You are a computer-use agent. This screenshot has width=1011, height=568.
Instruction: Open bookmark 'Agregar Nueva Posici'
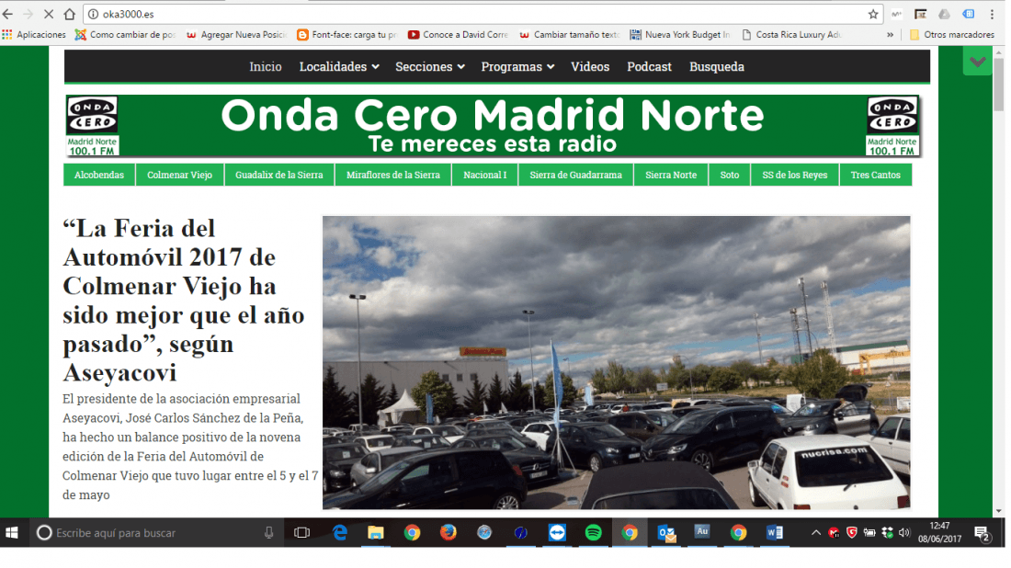click(236, 35)
